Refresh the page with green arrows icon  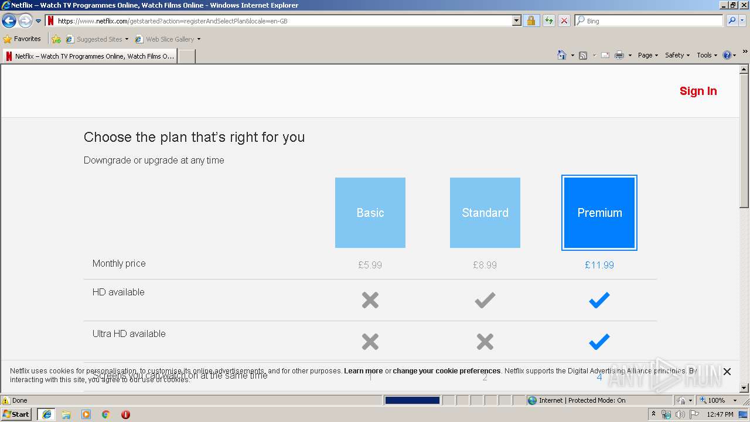tap(548, 21)
